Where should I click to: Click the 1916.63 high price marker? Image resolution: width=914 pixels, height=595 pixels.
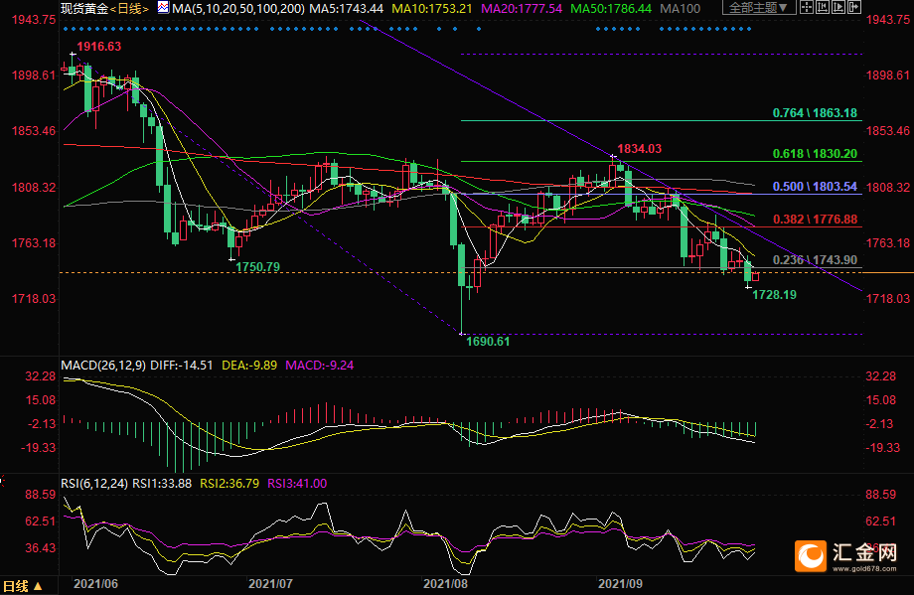(99, 47)
